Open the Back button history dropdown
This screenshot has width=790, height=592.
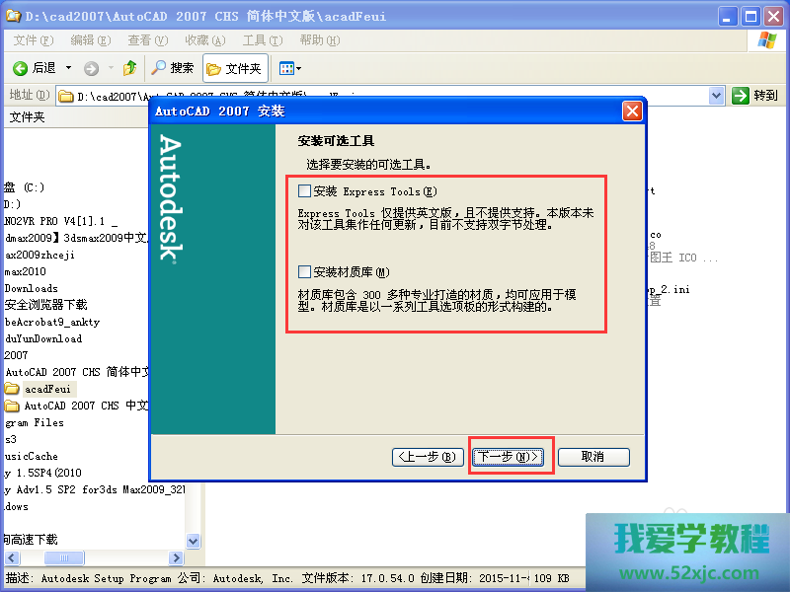[x=68, y=68]
